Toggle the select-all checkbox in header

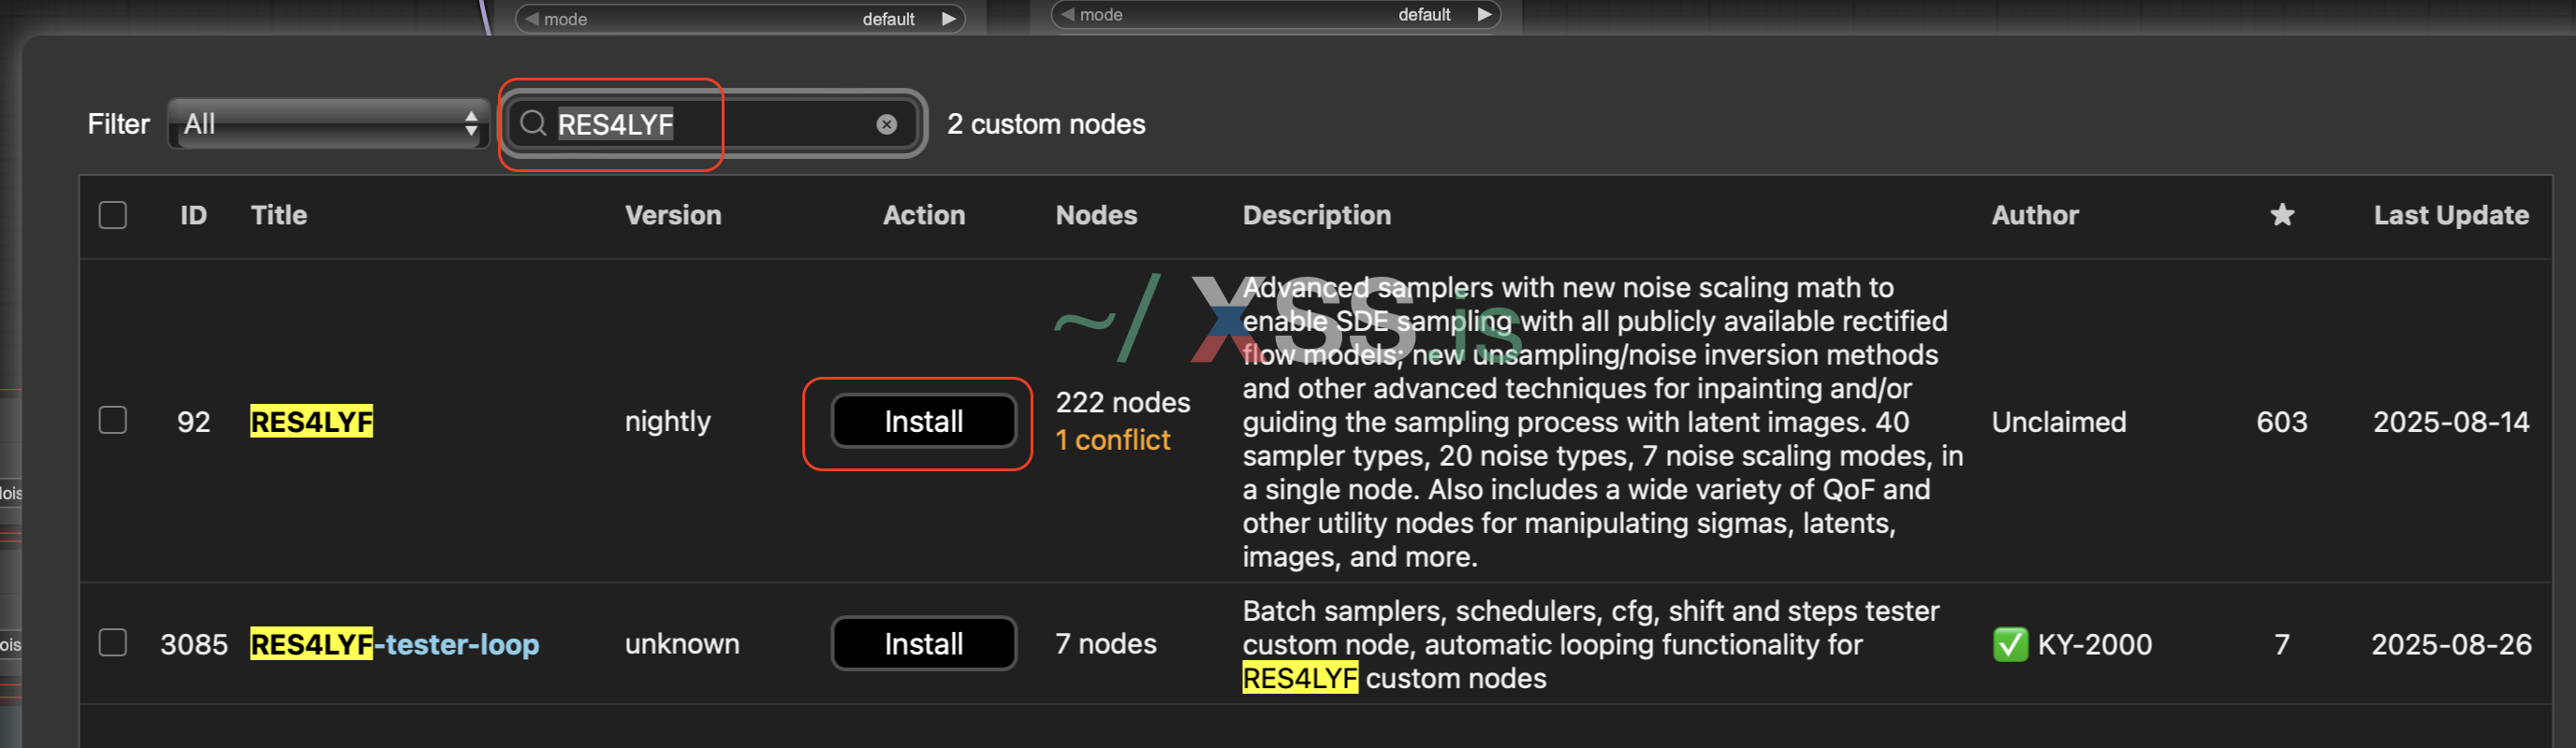pyautogui.click(x=113, y=215)
